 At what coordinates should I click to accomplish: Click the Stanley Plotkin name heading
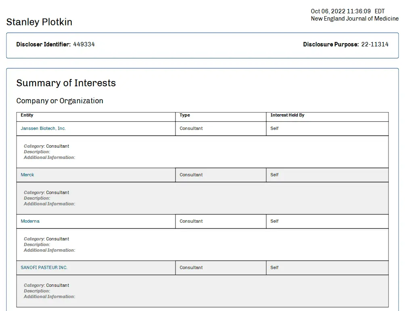tap(39, 22)
